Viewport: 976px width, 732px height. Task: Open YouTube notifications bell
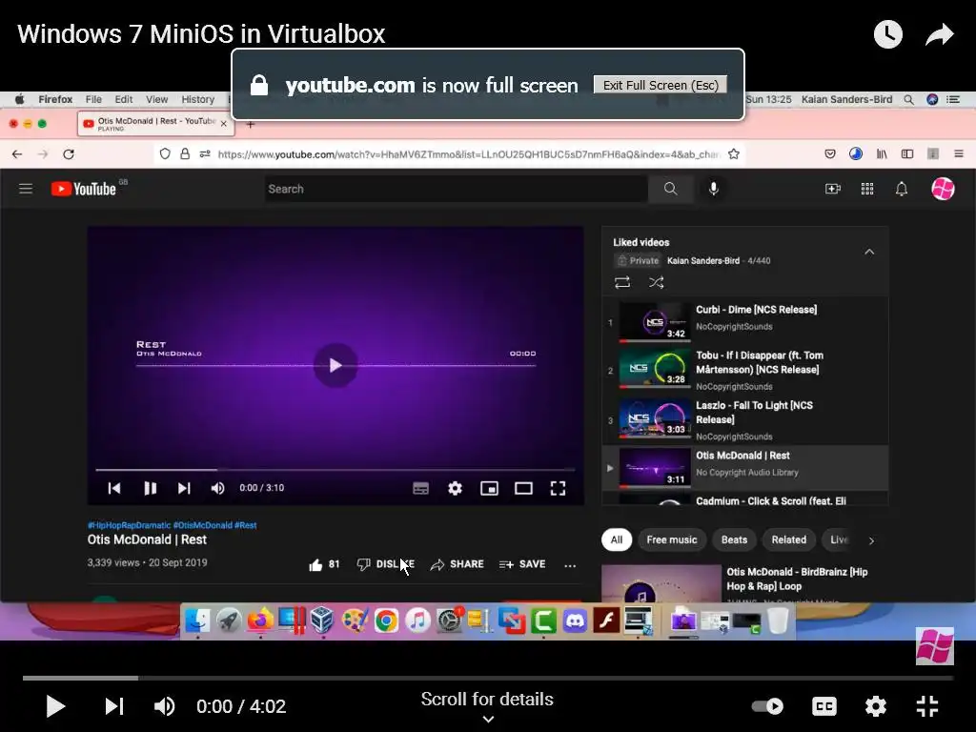[x=902, y=189]
